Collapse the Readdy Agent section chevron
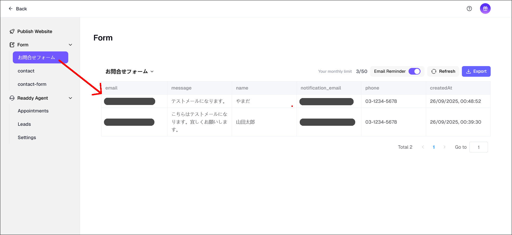 pos(70,98)
